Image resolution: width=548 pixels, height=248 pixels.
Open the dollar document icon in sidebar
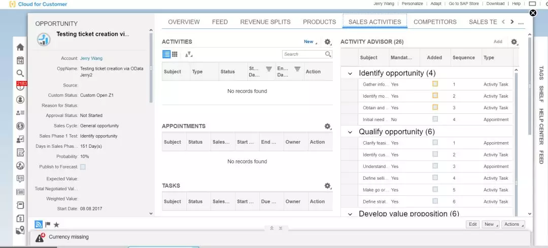(20, 218)
